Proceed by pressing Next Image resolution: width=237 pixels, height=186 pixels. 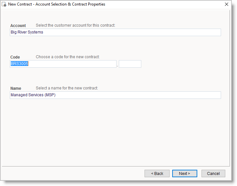[x=185, y=174]
